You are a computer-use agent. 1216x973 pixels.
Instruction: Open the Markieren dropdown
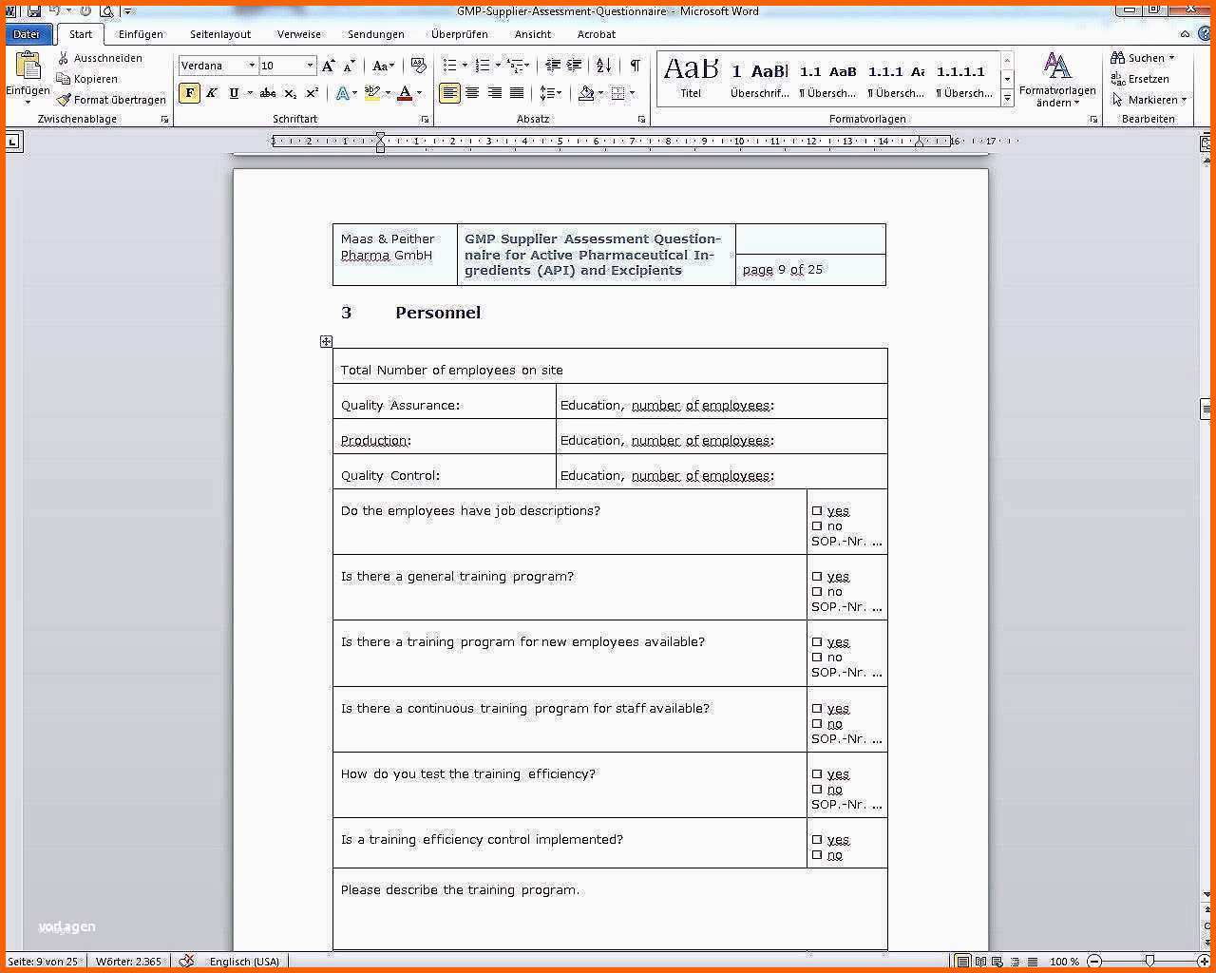pos(1149,100)
